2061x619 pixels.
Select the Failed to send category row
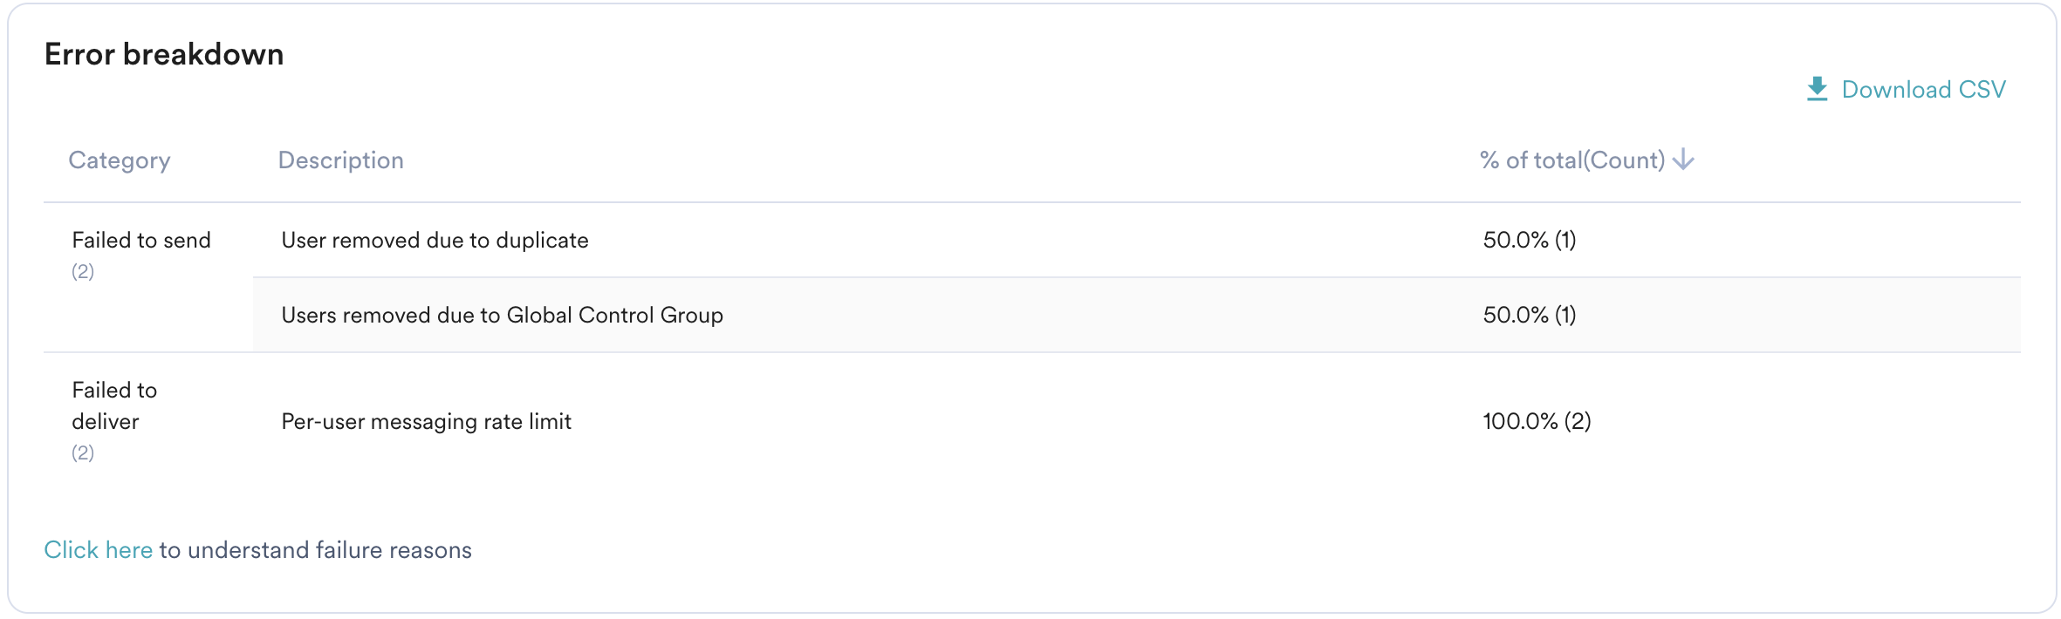click(141, 240)
